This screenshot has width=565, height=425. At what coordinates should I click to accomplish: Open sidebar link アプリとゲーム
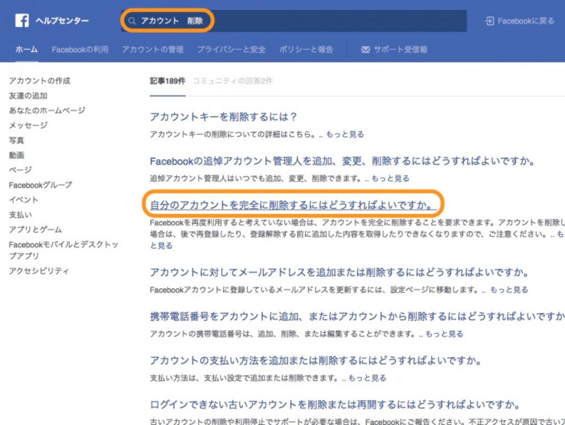tap(35, 229)
